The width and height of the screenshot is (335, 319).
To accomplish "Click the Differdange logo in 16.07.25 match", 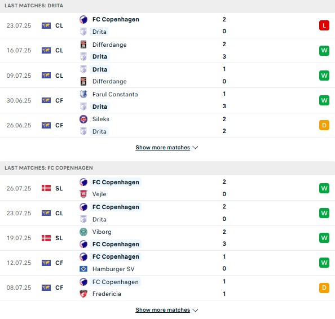I will [x=83, y=45].
